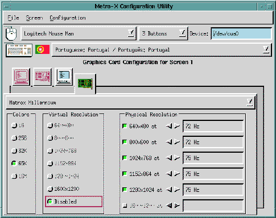Click the 75 Hz field for 1280x1024

(213, 190)
